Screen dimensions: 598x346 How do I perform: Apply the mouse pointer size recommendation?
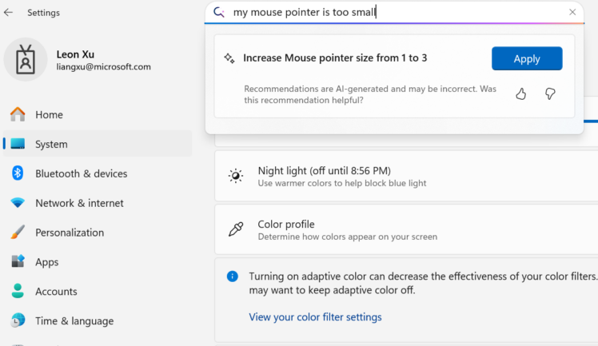[527, 58]
